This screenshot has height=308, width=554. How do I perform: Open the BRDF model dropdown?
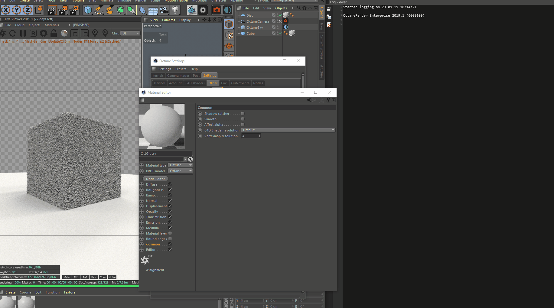click(x=180, y=171)
